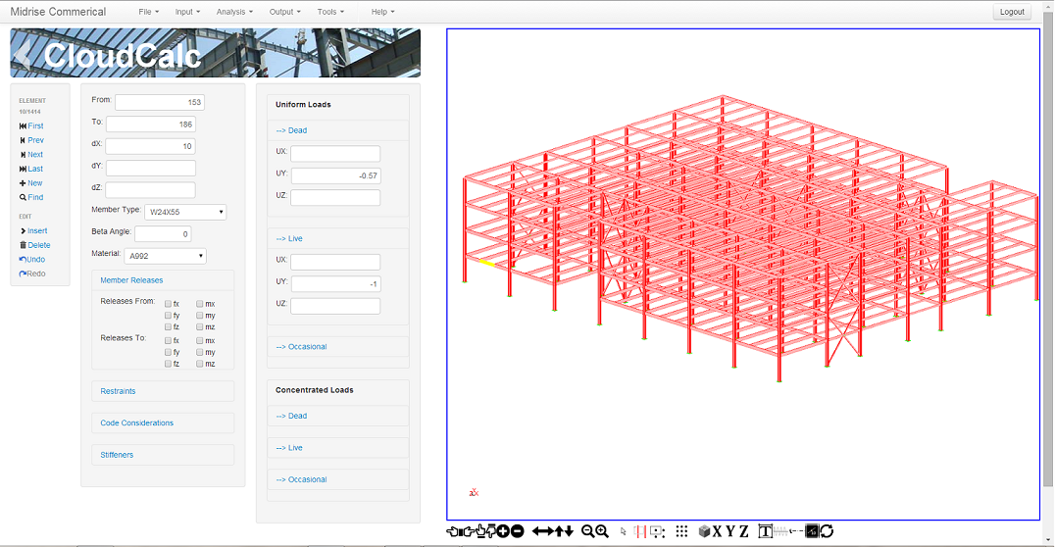Viewport: 1055px width, 547px height.
Task: Open the Analysis menu
Action: 234,12
